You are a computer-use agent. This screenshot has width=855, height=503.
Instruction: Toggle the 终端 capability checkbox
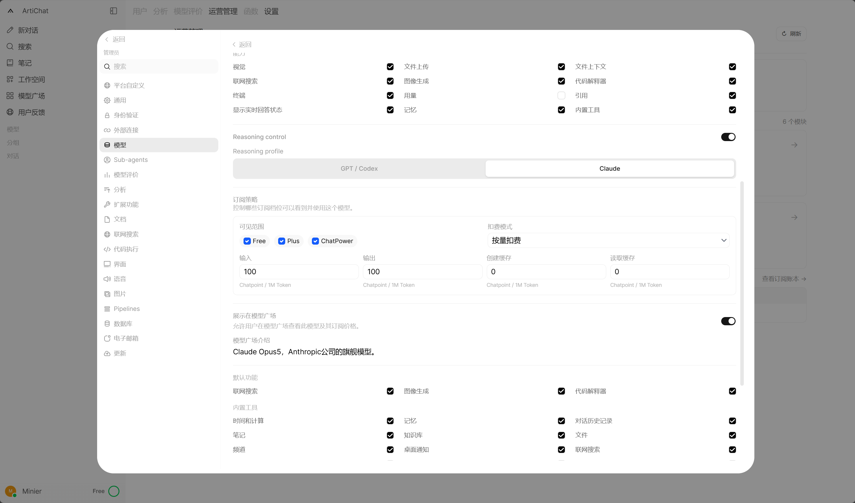390,96
